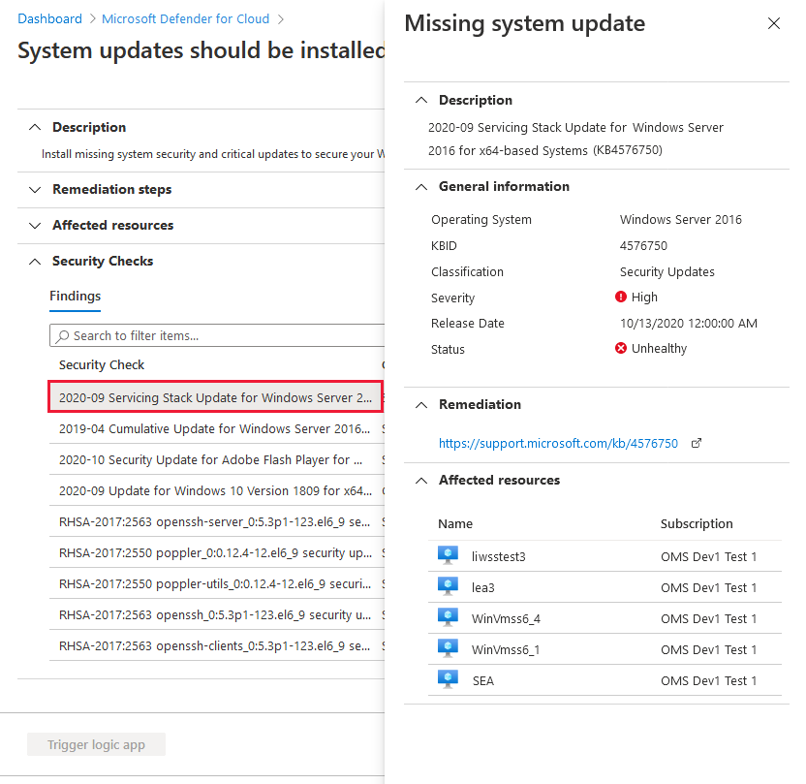Select the 2019-04 Cumulative Update finding row
The image size is (806, 784).
(x=217, y=428)
